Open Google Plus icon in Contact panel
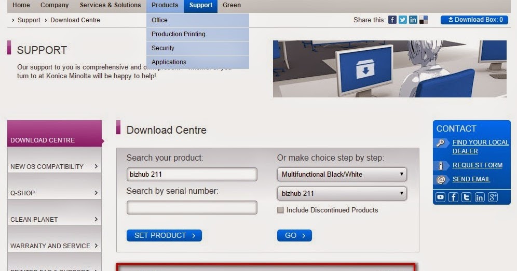 tap(493, 197)
